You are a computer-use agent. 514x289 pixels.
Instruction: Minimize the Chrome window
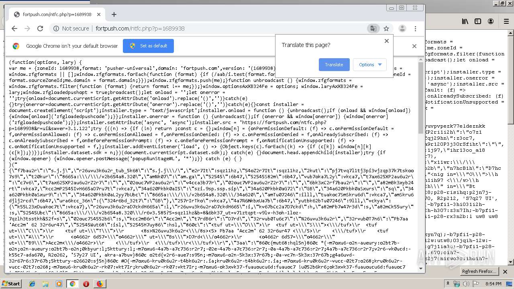pyautogui.click(x=391, y=8)
